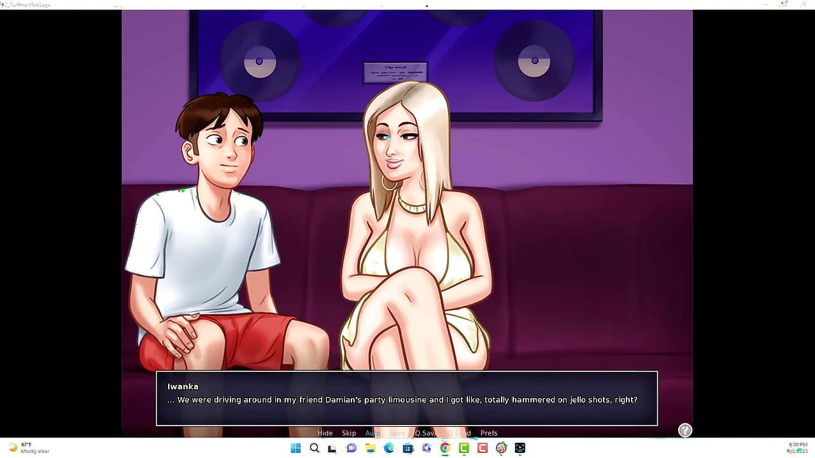This screenshot has height=458, width=815.
Task: Click Save in the quick menu
Action: [397, 433]
